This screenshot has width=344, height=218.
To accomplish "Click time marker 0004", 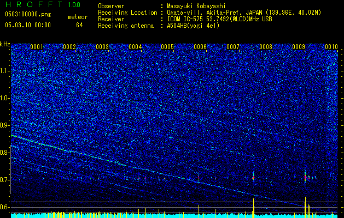I will point(135,47).
